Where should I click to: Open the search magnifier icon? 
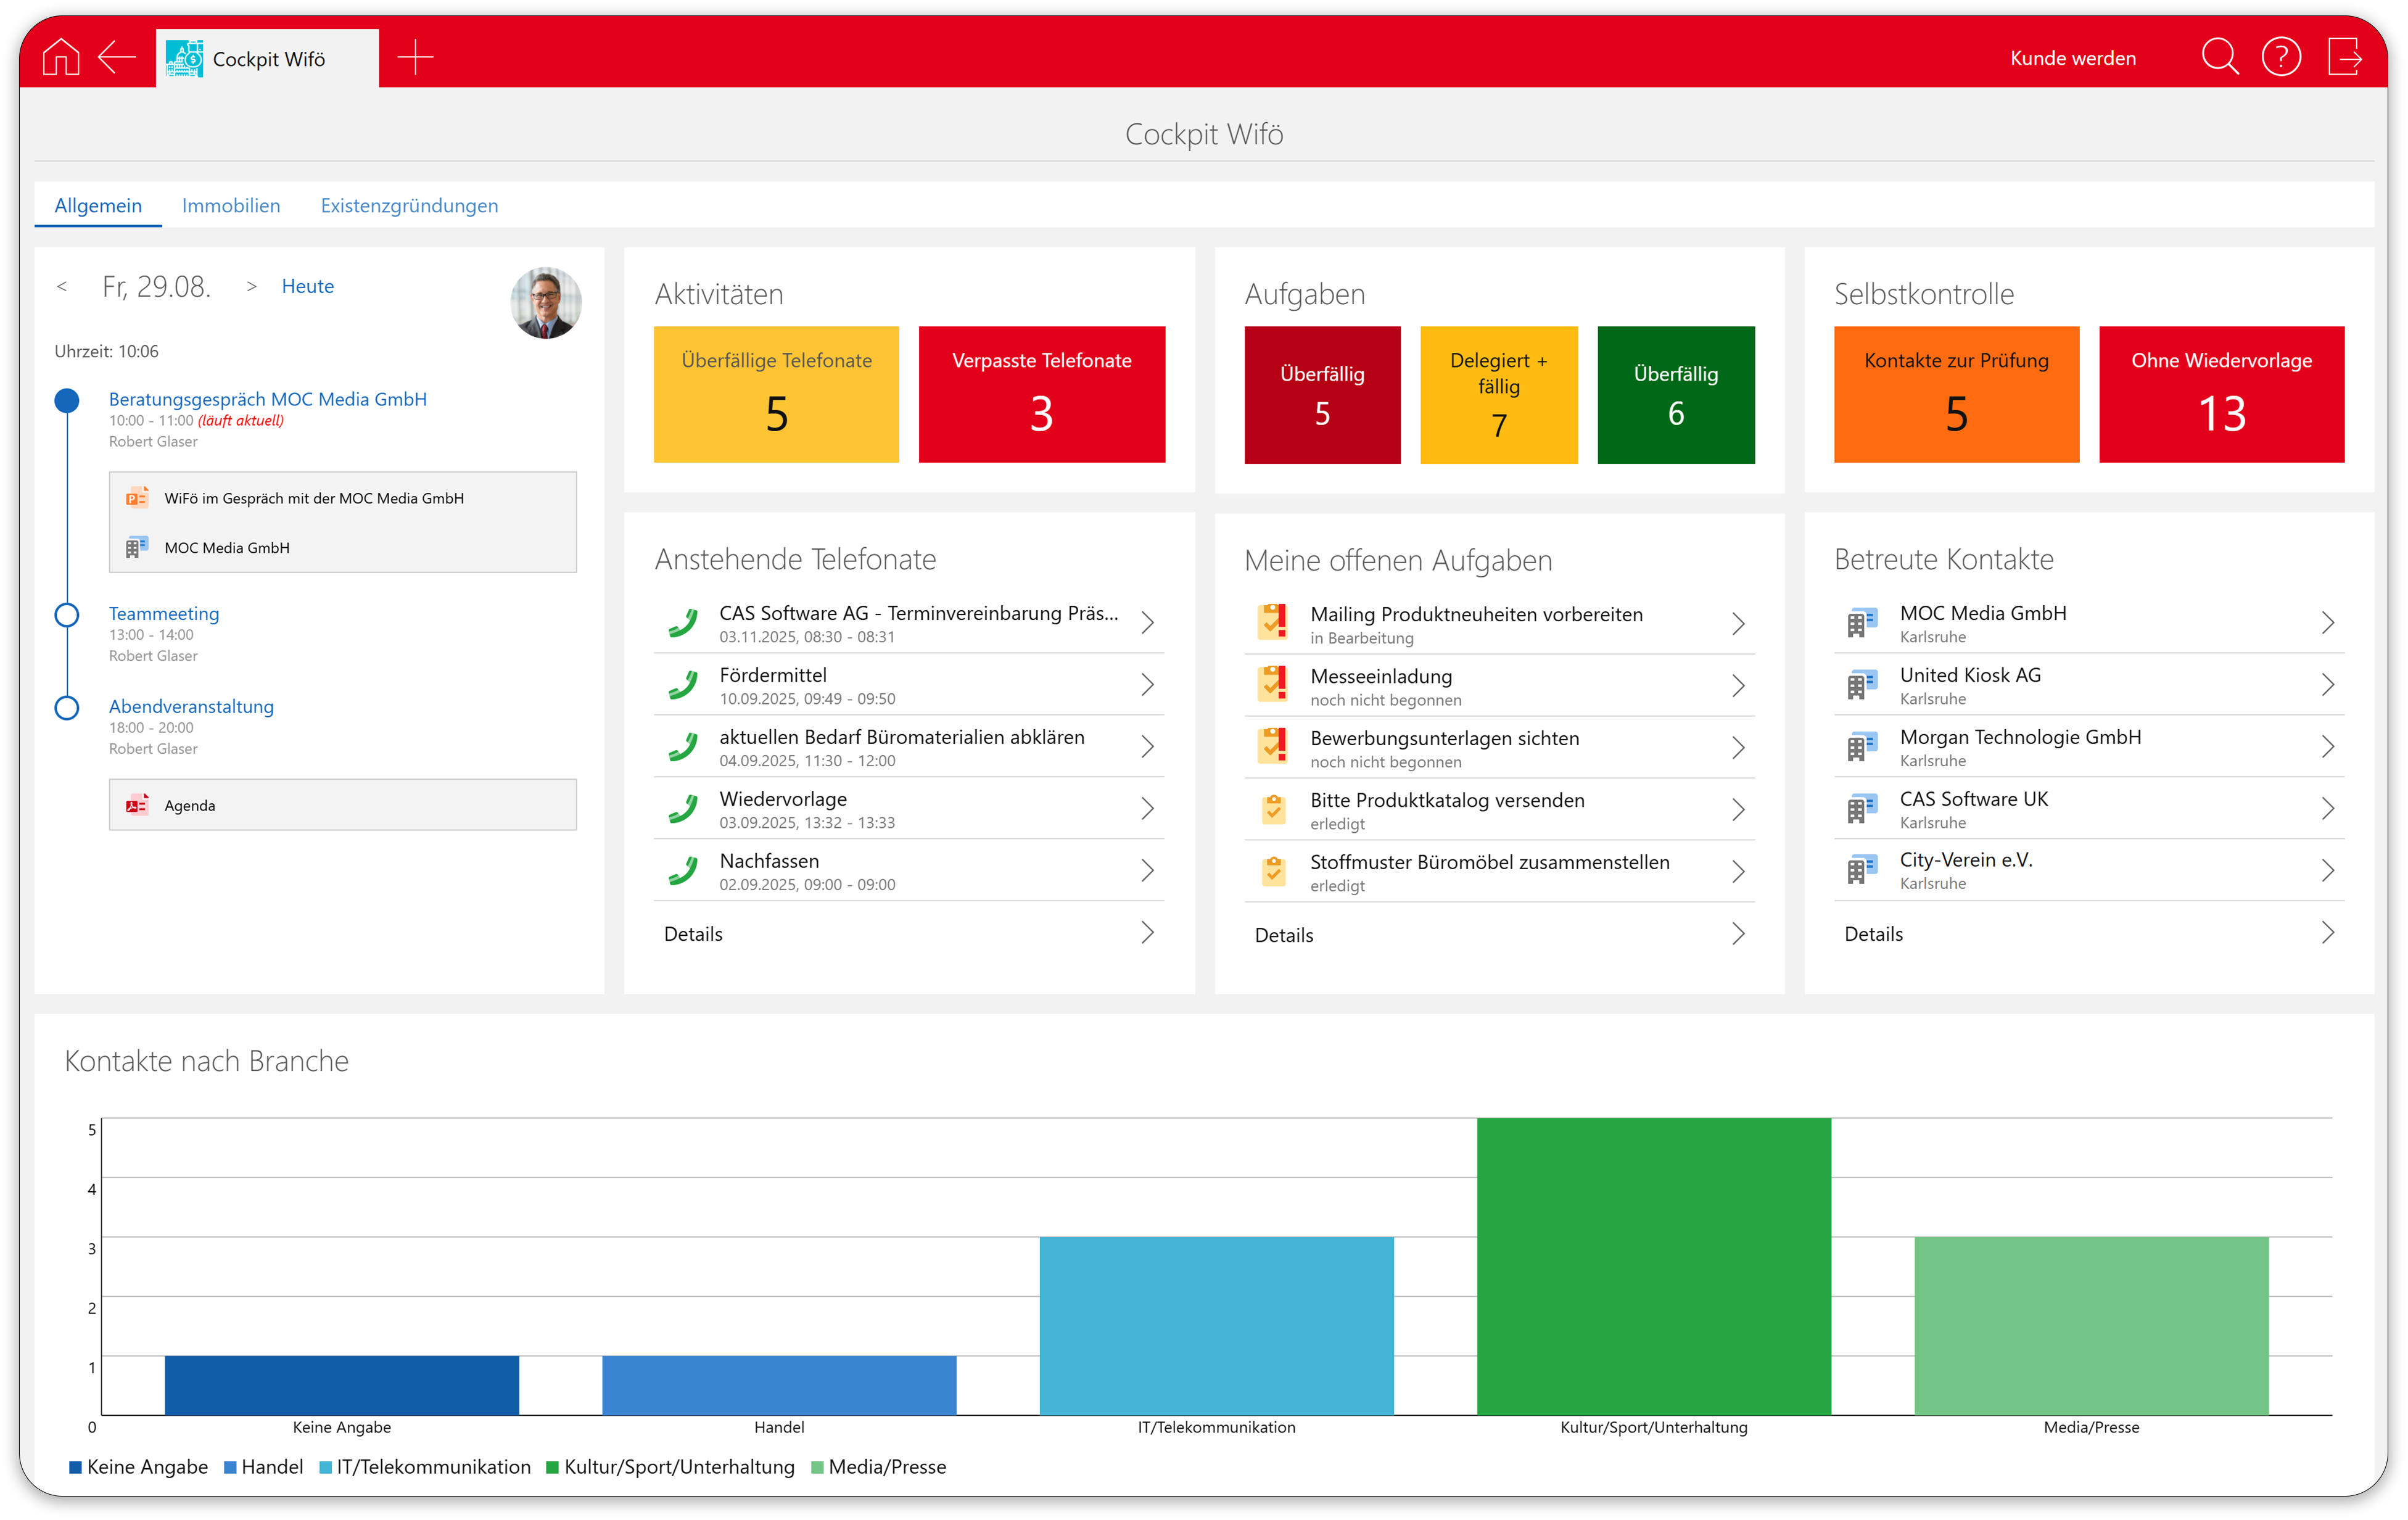(2219, 57)
